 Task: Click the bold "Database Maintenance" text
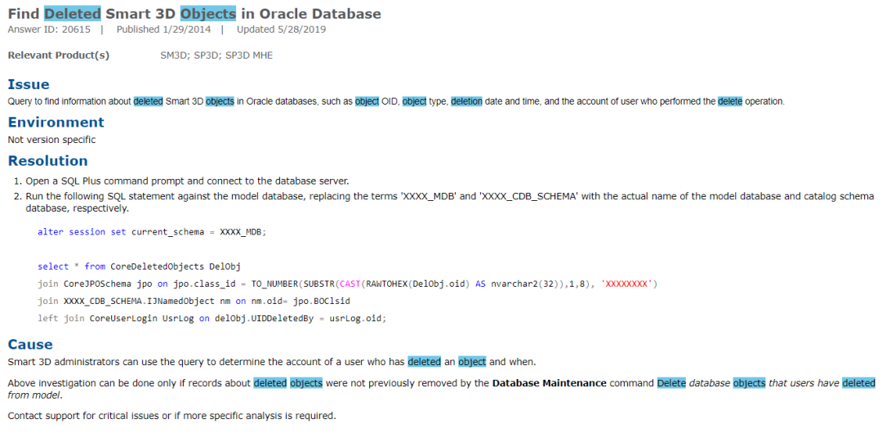(549, 383)
